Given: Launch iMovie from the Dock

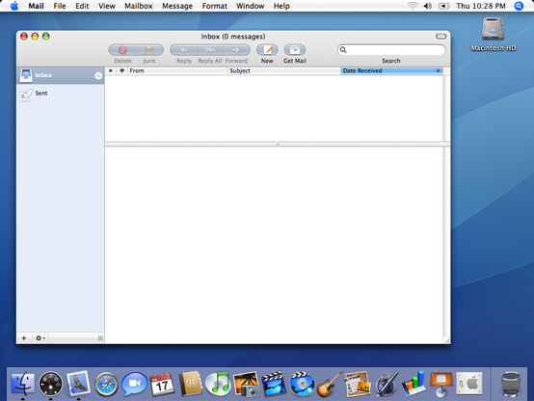Looking at the screenshot, I should (x=274, y=384).
